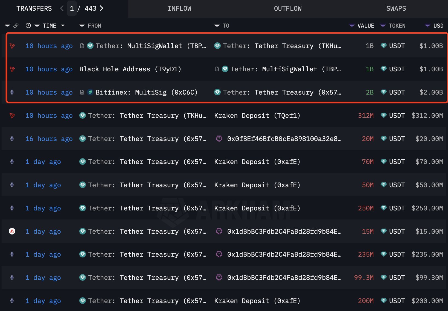Click the clock icon beside TIME

pyautogui.click(x=28, y=25)
